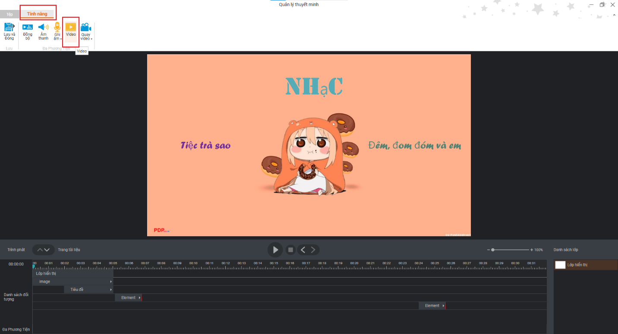
Task: Click the 00:10 mark on timeline ruler
Action: click(193, 263)
